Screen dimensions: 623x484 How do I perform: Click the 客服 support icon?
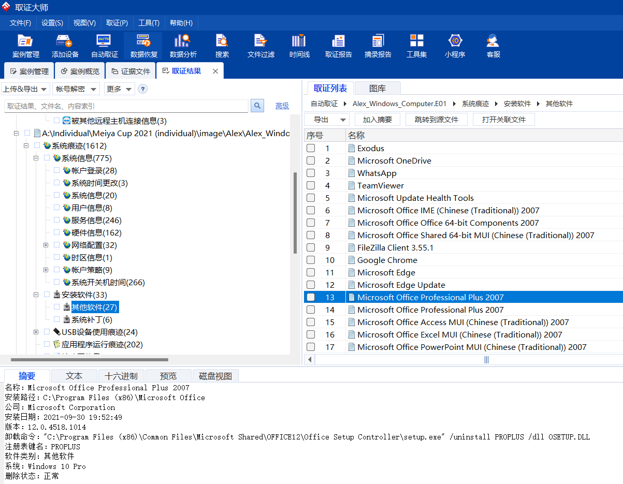(493, 46)
